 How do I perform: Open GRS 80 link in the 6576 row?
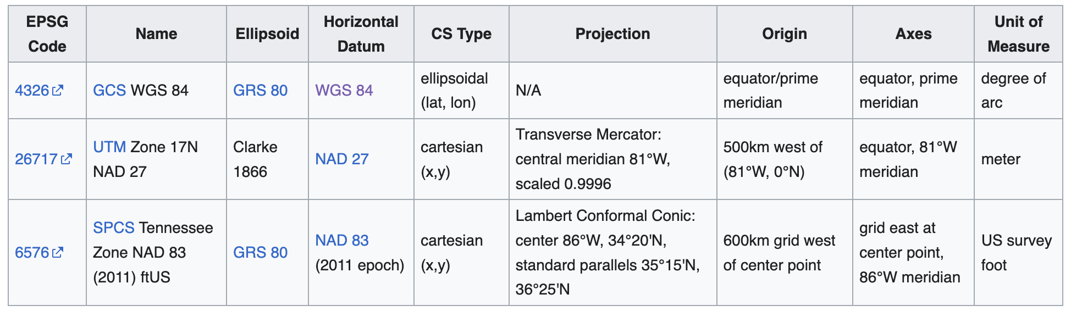click(x=260, y=252)
